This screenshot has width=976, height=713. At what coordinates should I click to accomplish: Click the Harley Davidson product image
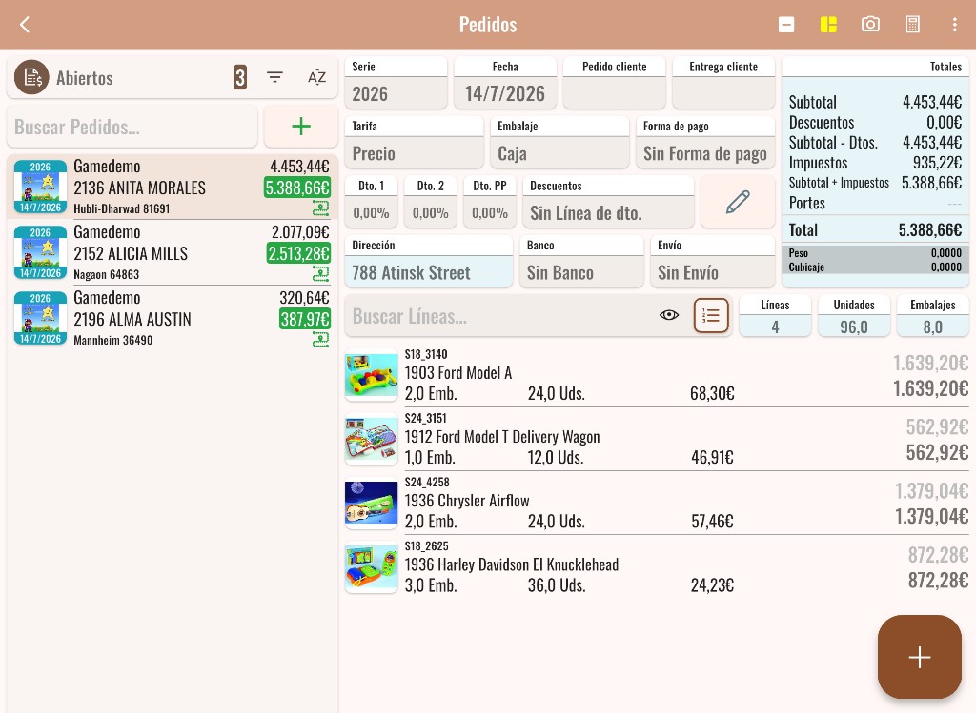point(372,567)
